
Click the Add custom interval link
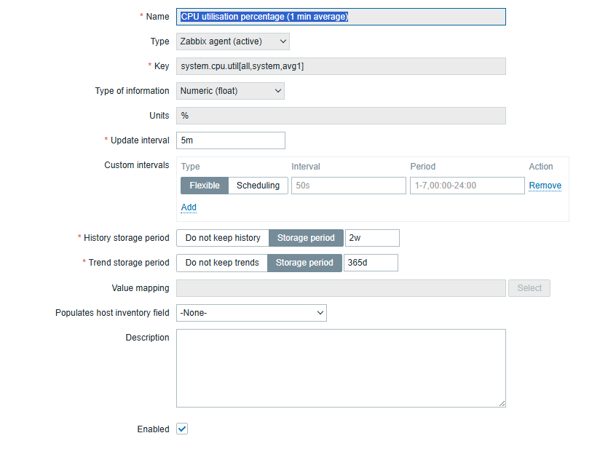pyautogui.click(x=189, y=207)
